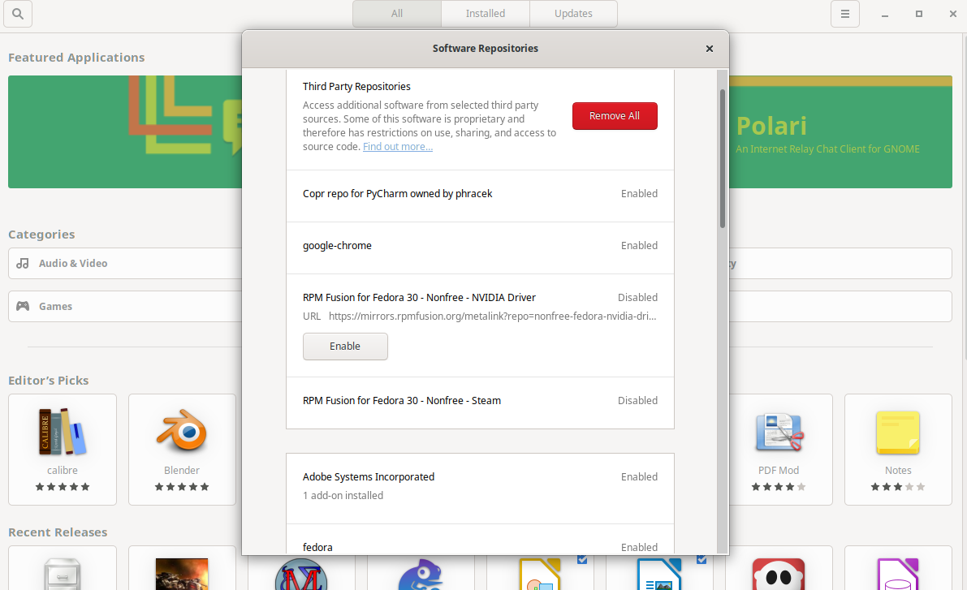Screen dimensions: 967x590
Task: Click the Third Party Repositories heading
Action: 356,86
